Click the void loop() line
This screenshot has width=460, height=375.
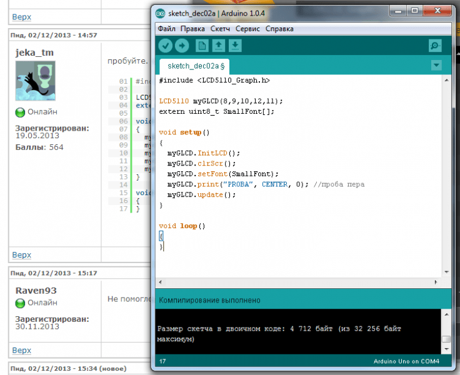tap(182, 226)
